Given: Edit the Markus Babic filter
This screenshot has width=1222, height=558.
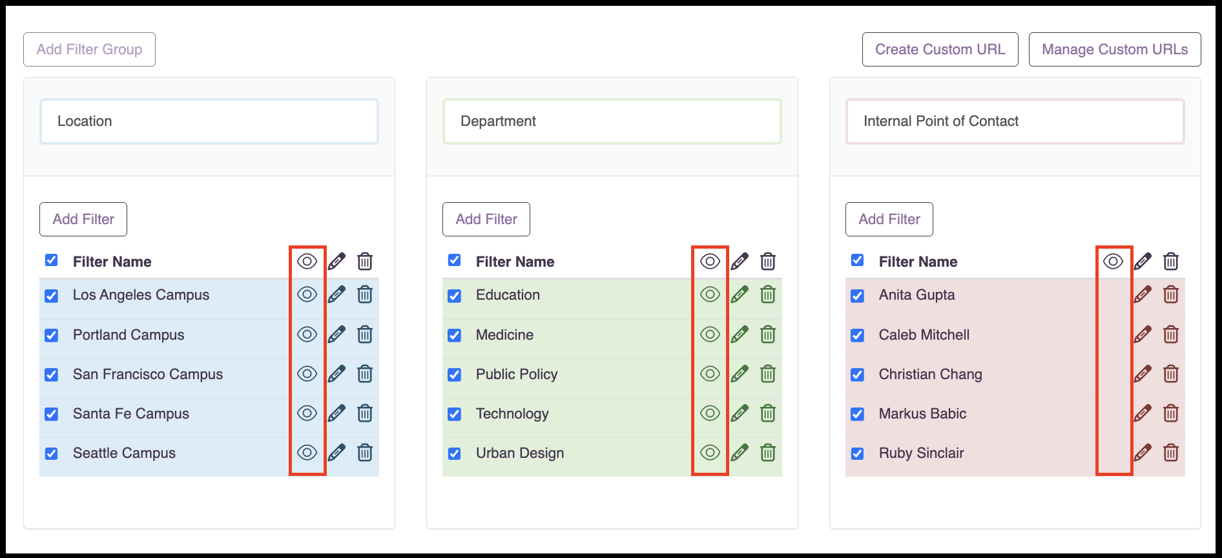Looking at the screenshot, I should point(1143,413).
